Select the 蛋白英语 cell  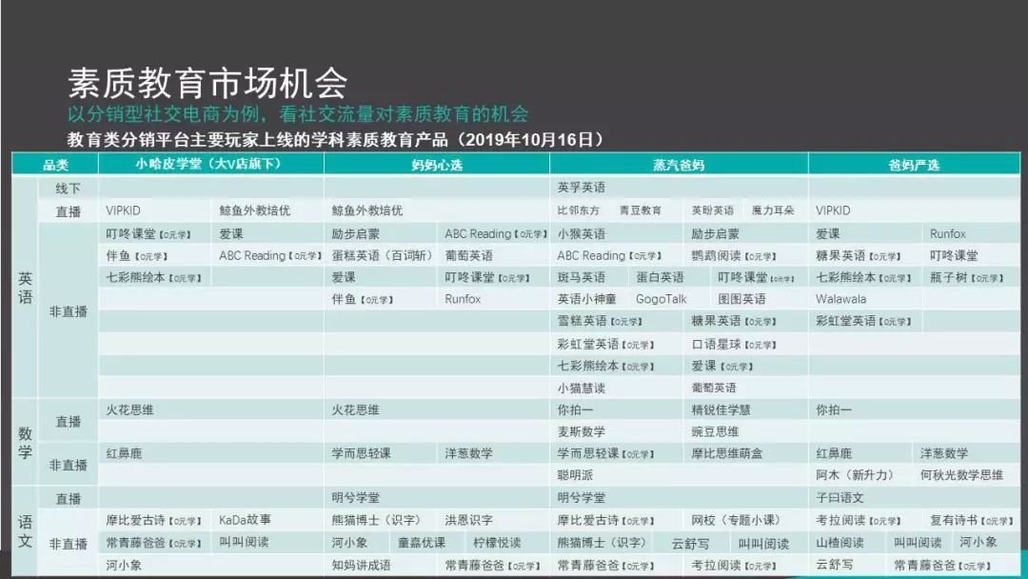point(661,277)
